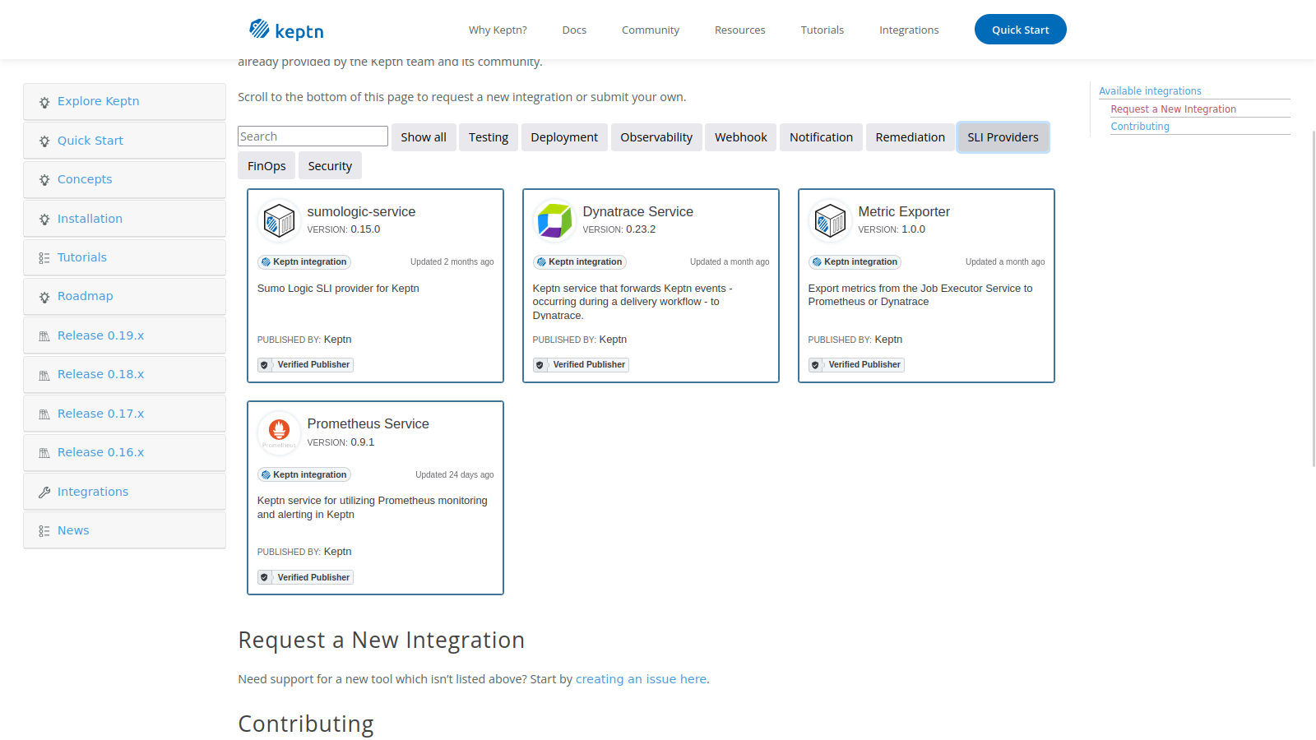This screenshot has height=740, width=1316.
Task: Click the wrench icon beside Integrations in the sidebar
Action: [44, 493]
